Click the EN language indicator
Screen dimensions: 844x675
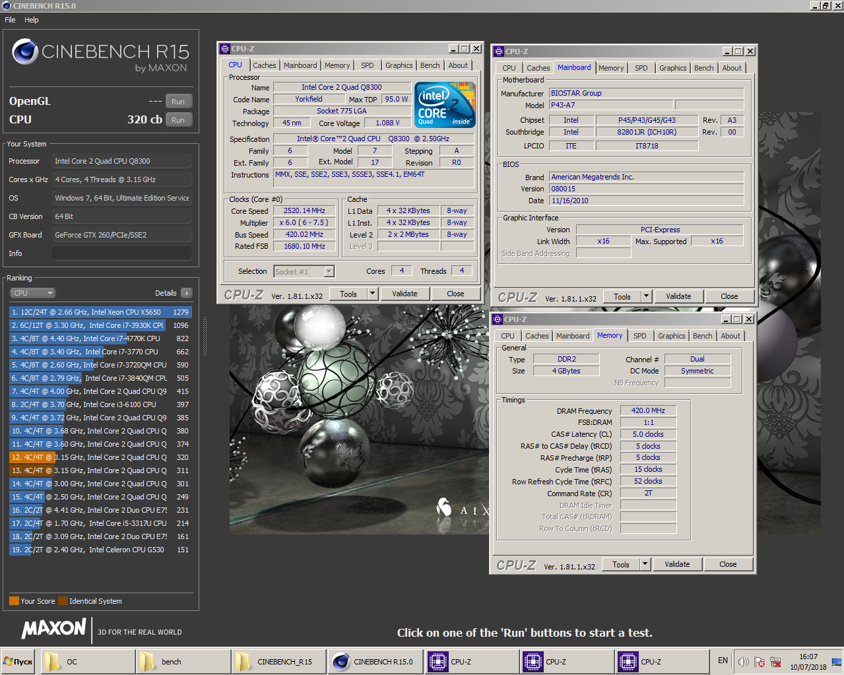[723, 660]
